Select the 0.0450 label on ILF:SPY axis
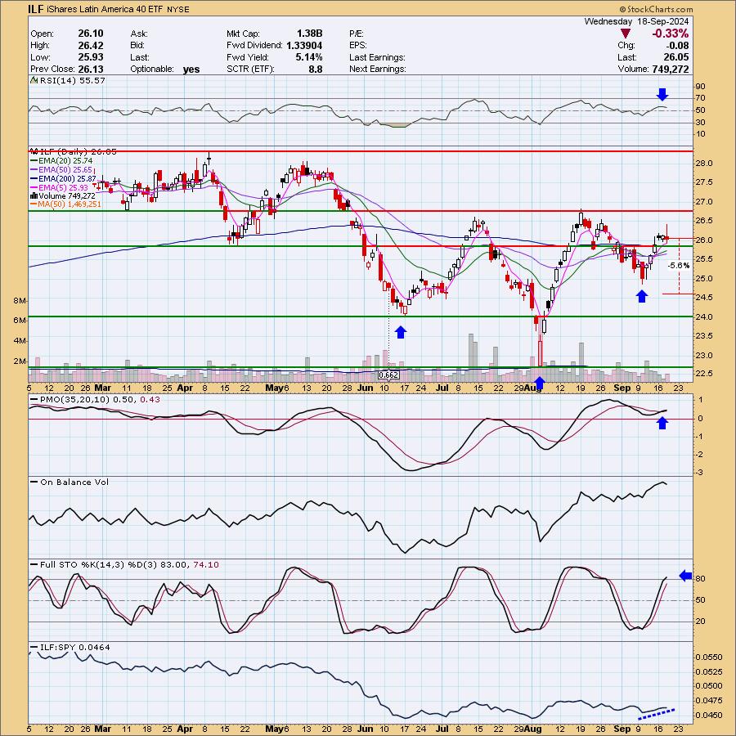The image size is (736, 736). pyautogui.click(x=707, y=715)
